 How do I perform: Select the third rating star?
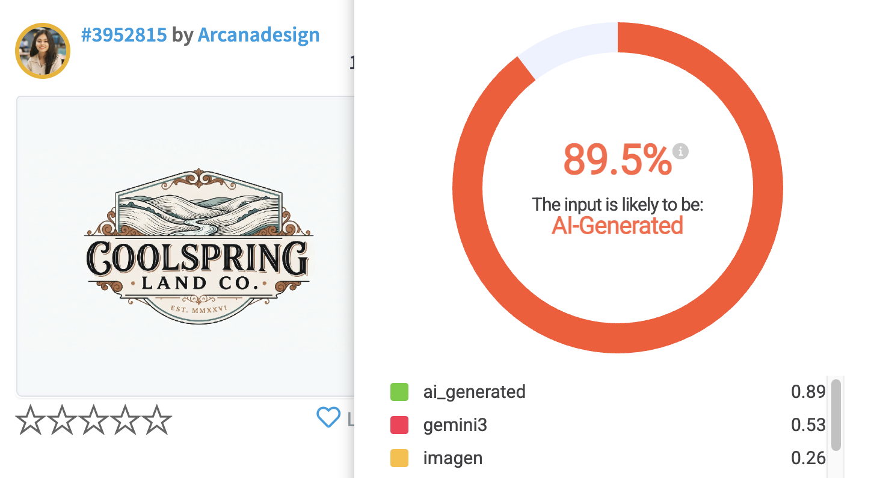93,420
